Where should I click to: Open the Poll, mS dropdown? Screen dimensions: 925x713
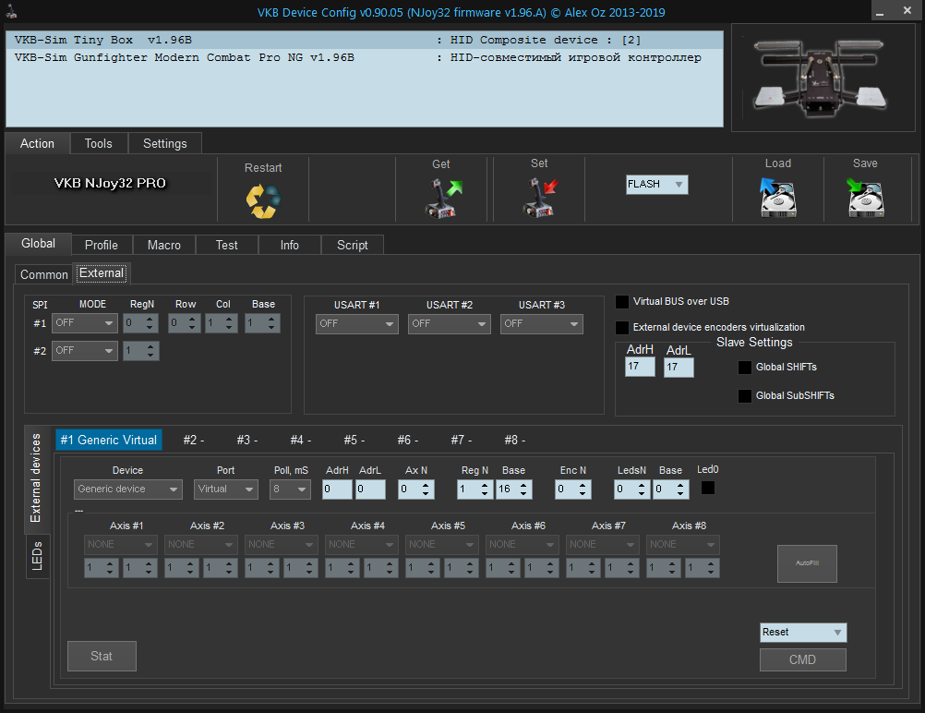click(x=290, y=489)
